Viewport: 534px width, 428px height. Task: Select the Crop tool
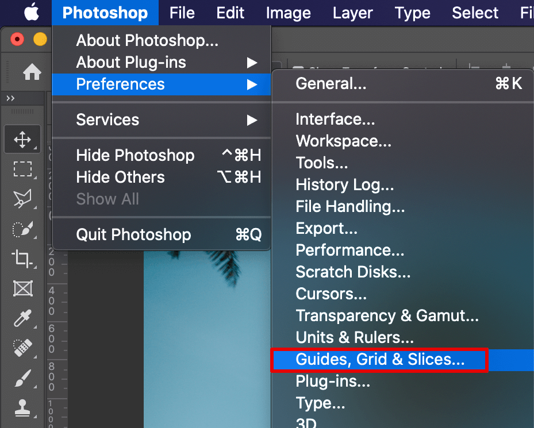(x=22, y=259)
